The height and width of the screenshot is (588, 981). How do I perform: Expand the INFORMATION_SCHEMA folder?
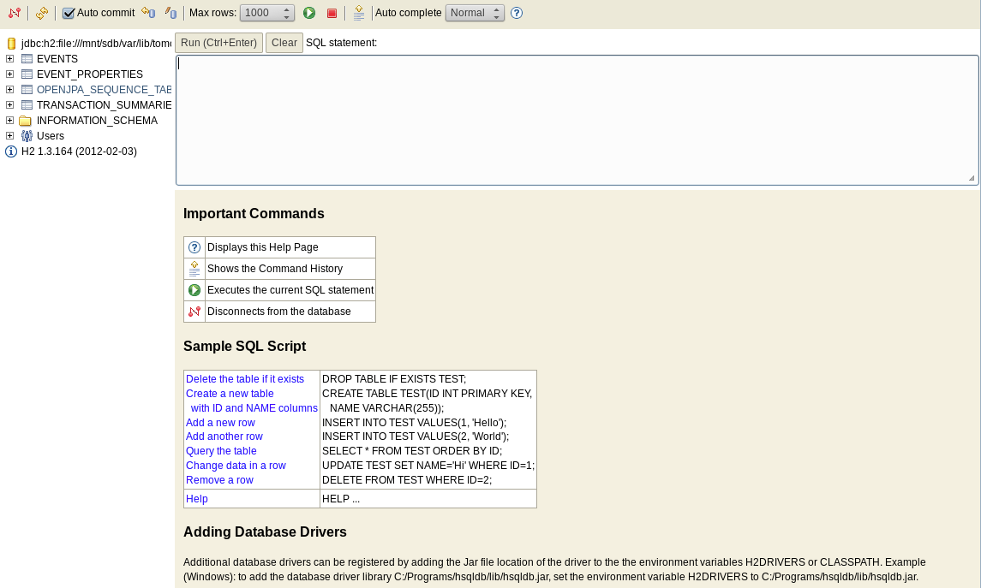10,121
